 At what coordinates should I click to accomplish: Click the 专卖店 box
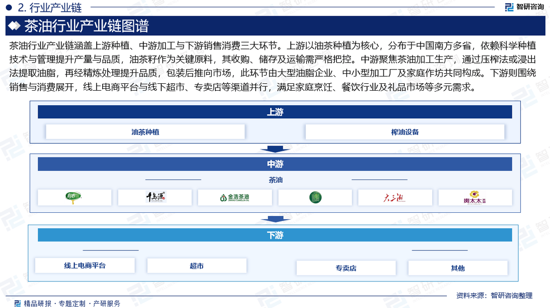(x=346, y=268)
